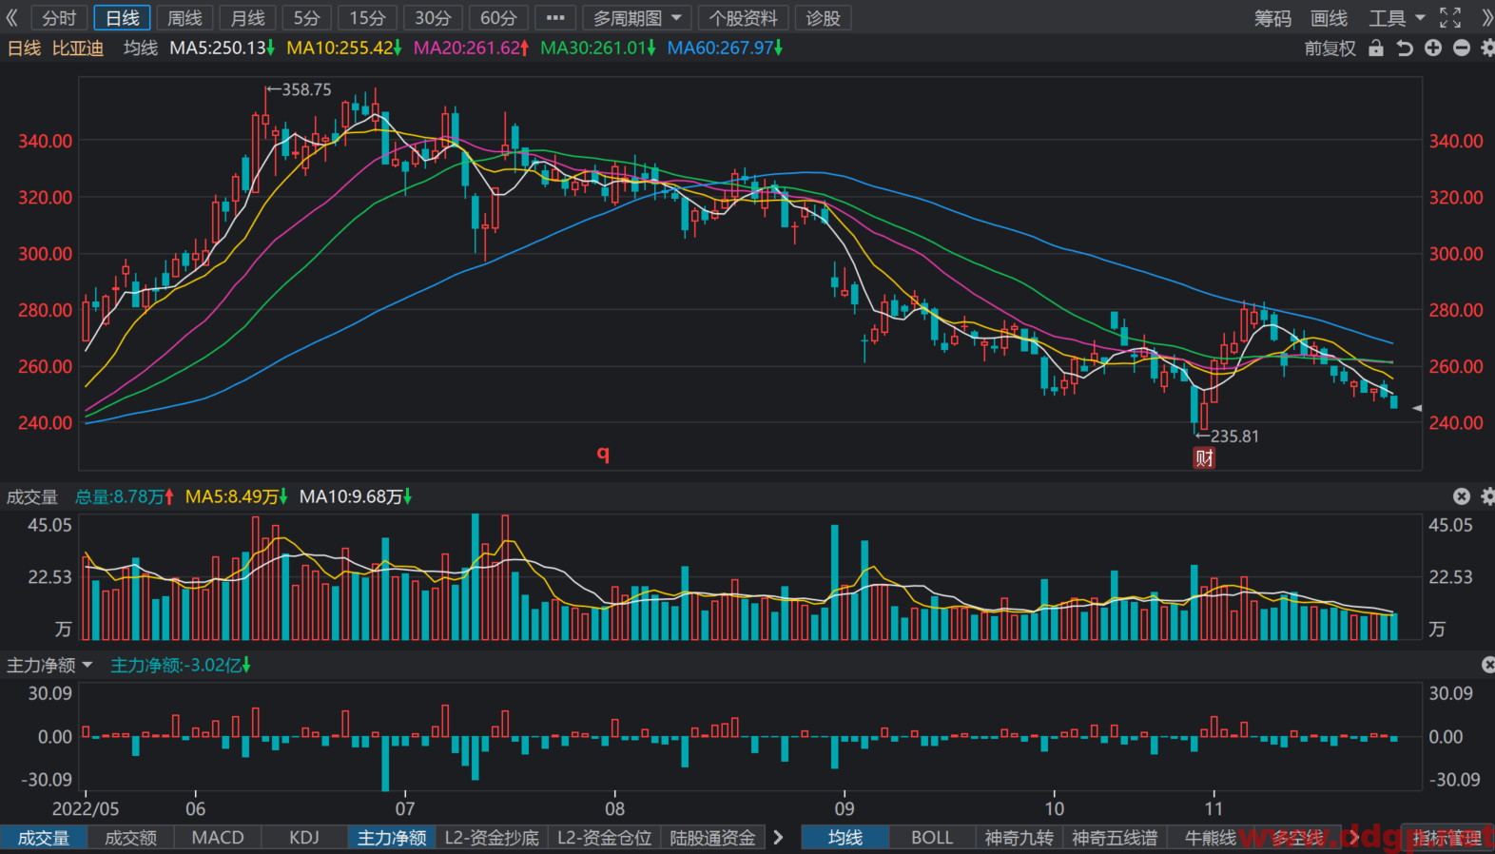Collapse left panel with double-chevron icon
Image resolution: width=1495 pixels, height=854 pixels.
tap(12, 18)
